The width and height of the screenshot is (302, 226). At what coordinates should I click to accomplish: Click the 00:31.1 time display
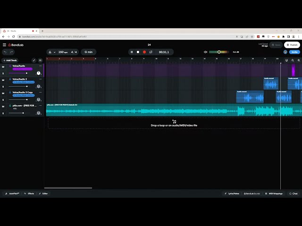tap(164, 52)
